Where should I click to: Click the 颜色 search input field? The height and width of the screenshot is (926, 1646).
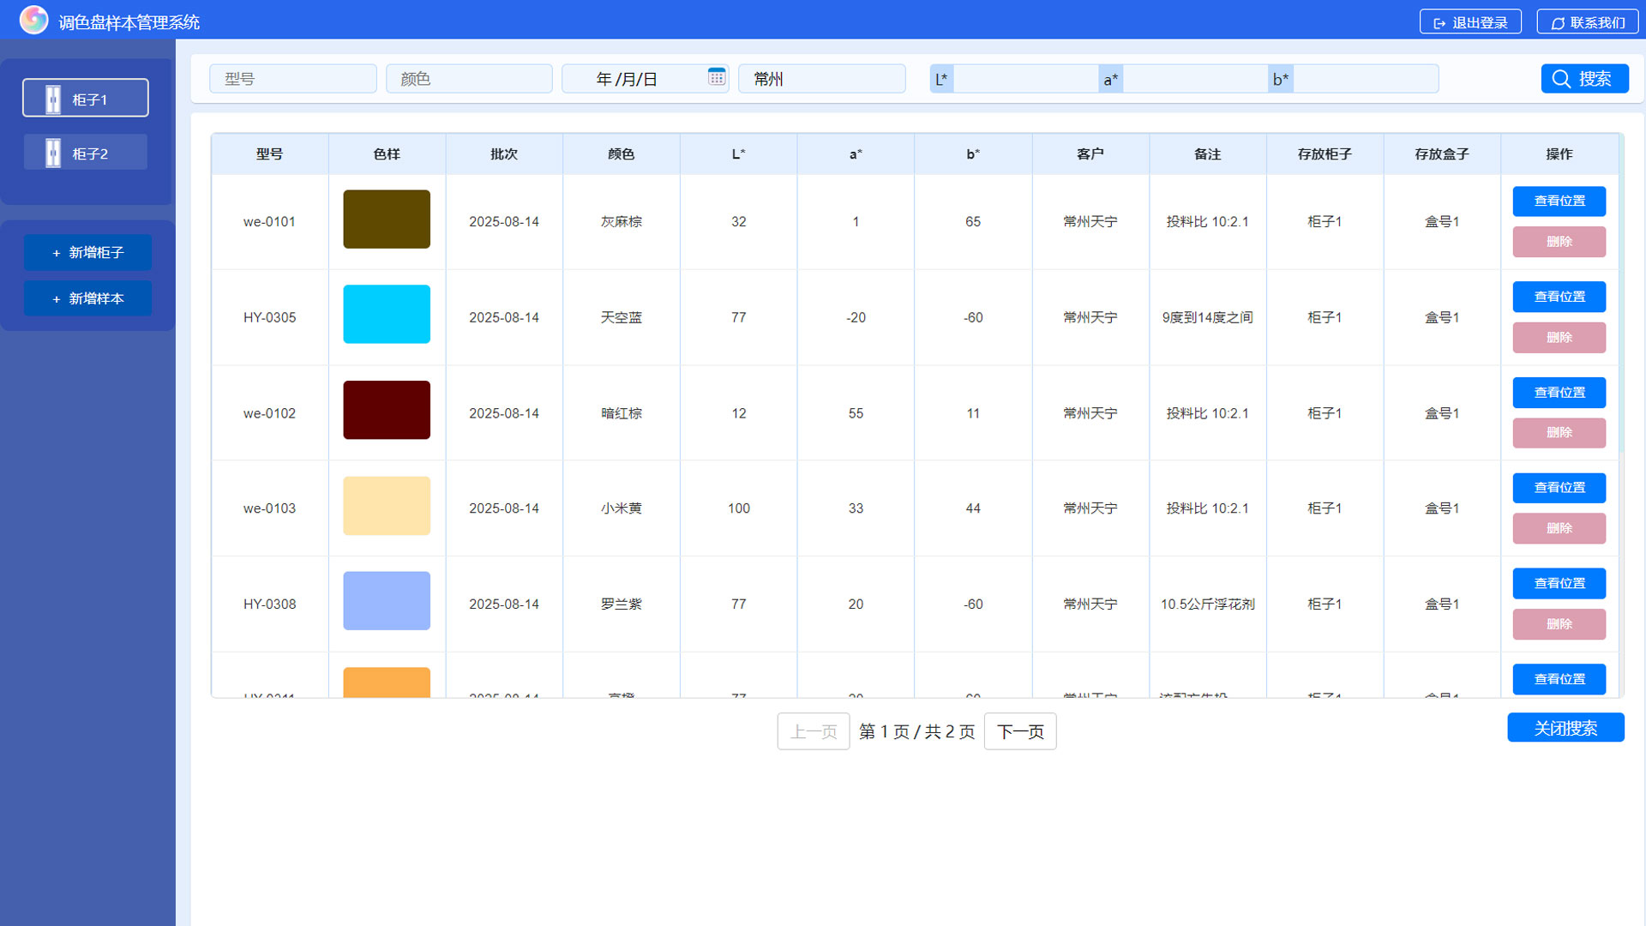pyautogui.click(x=468, y=79)
